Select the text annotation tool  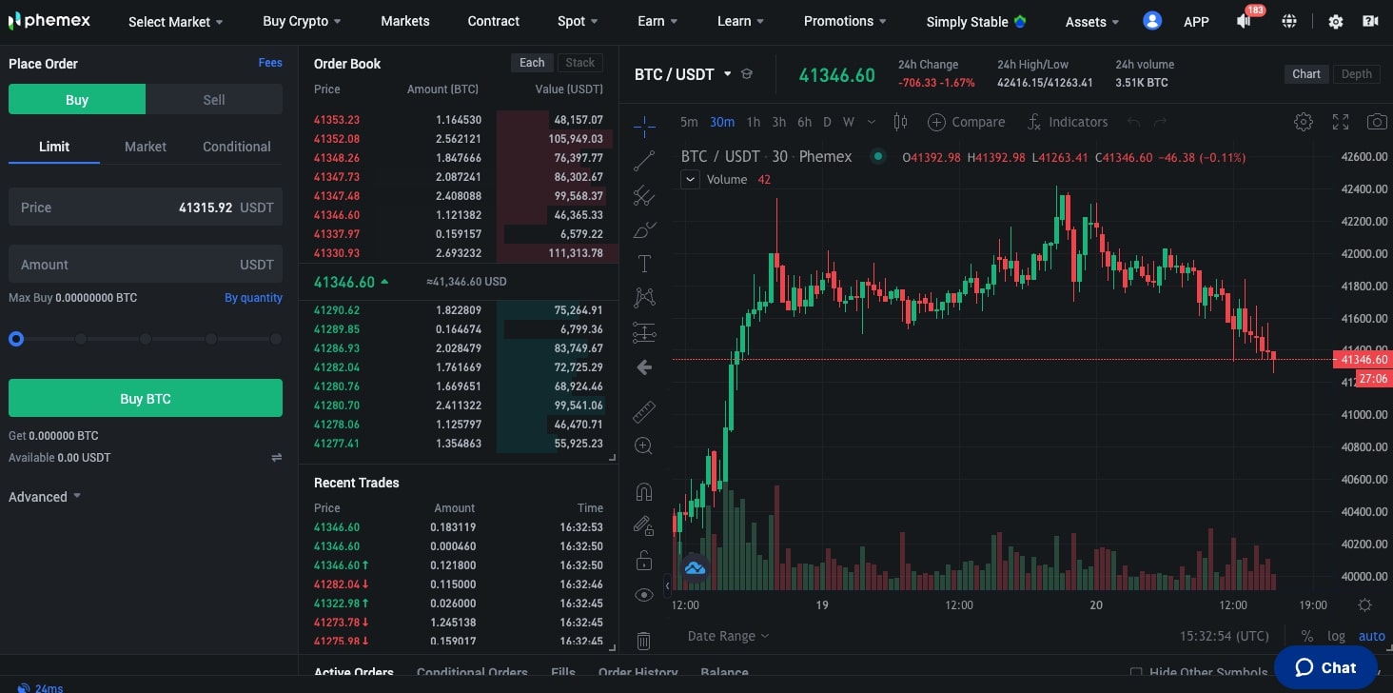[644, 264]
